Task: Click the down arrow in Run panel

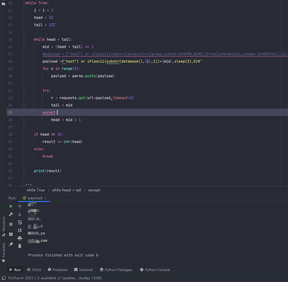Action: pyautogui.click(x=20, y=214)
